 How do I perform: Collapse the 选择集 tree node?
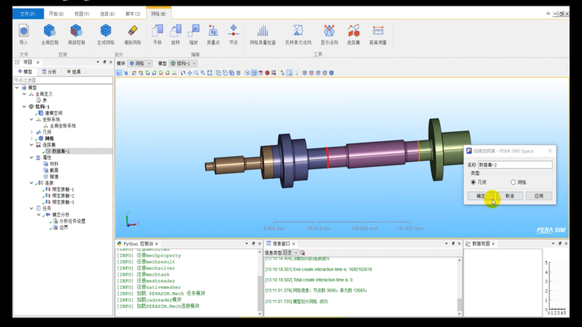point(32,145)
